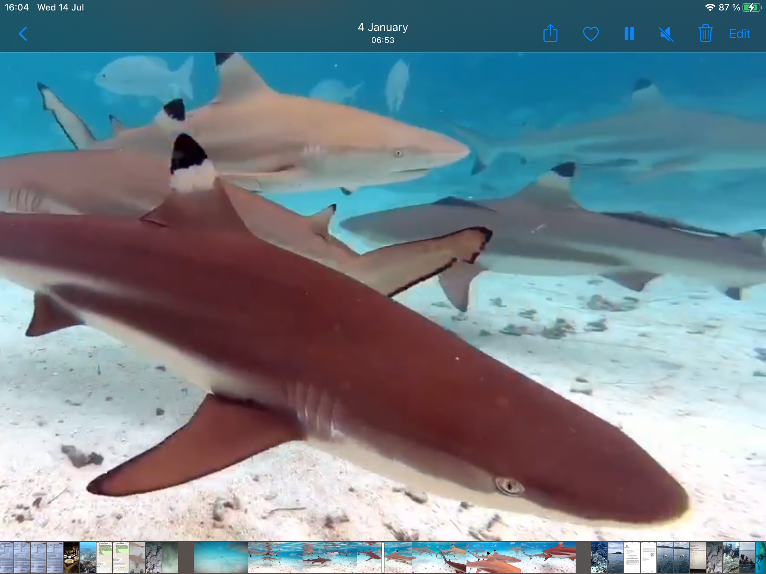
Task: Select the dinner table photo thumbnail
Action: tap(71, 557)
